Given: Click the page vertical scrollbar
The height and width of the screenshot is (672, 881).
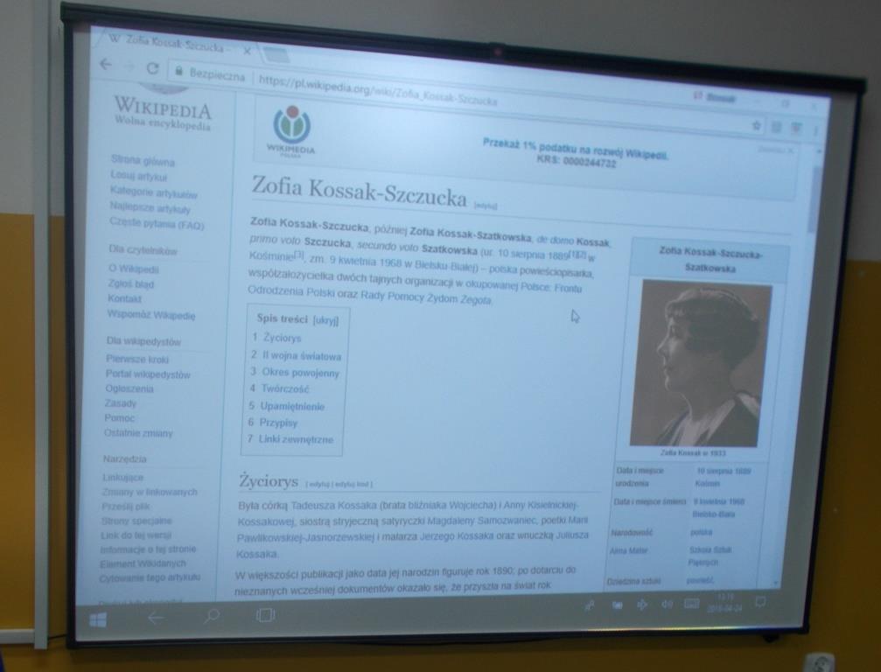Looking at the screenshot, I should tap(815, 199).
